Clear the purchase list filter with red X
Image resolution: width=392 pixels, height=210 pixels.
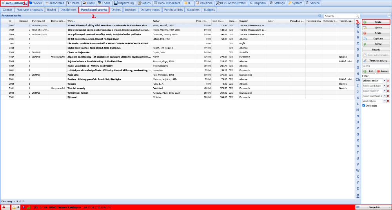tap(388, 96)
